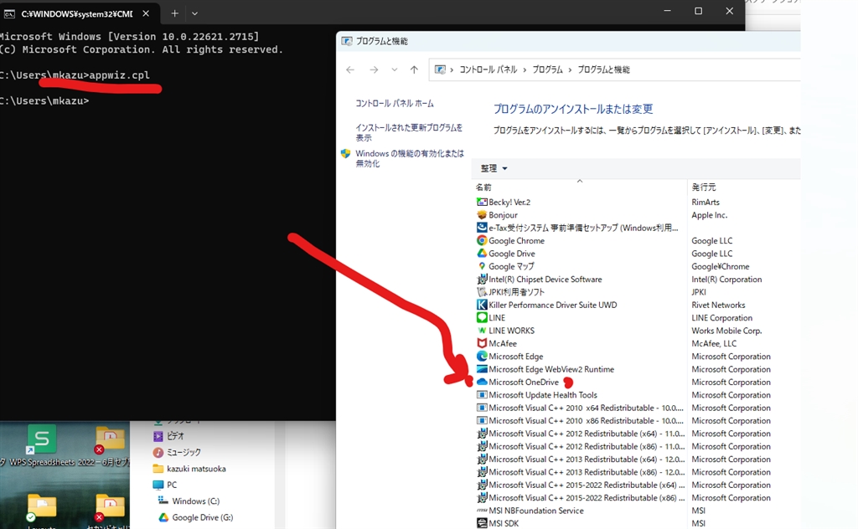Select the circled Microsoft OneDrive icon
The width and height of the screenshot is (858, 529).
480,382
